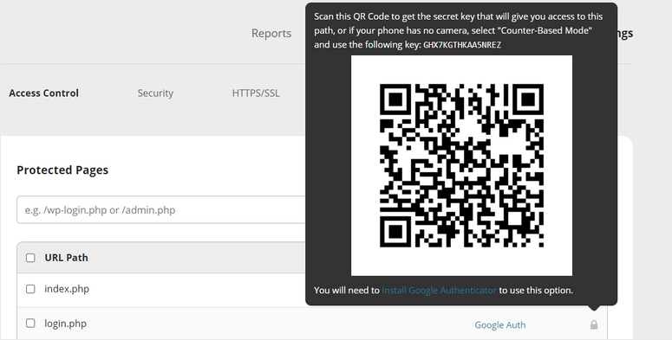Click the QR code image
This screenshot has width=672, height=340.
point(461,165)
